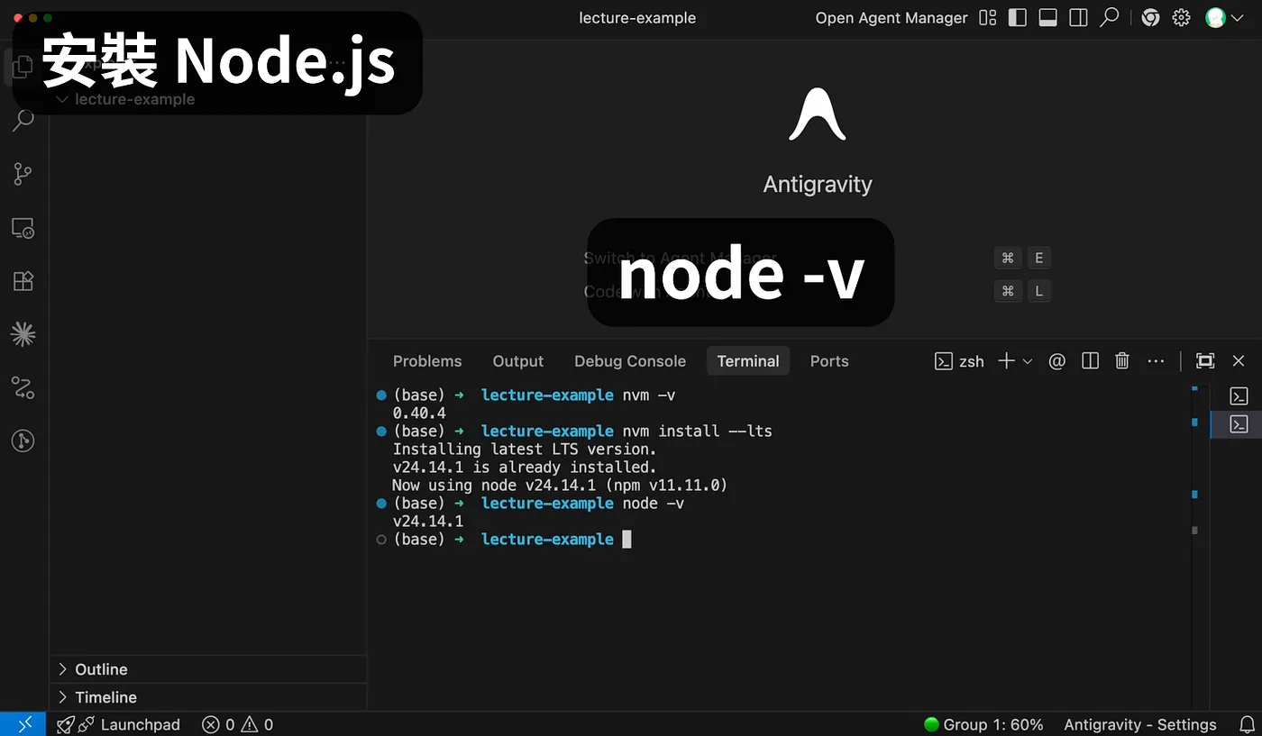Viewport: 1262px width, 736px height.
Task: Open the Git graph circle icon
Action: pos(23,441)
